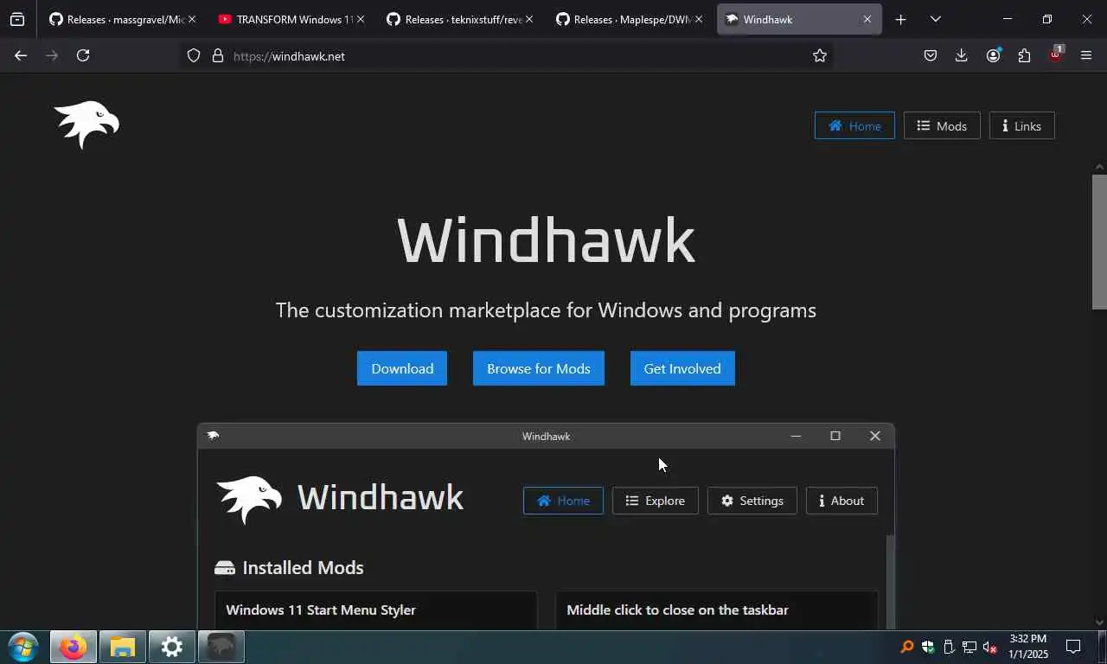Close the Windhawk browser tab

(867, 19)
